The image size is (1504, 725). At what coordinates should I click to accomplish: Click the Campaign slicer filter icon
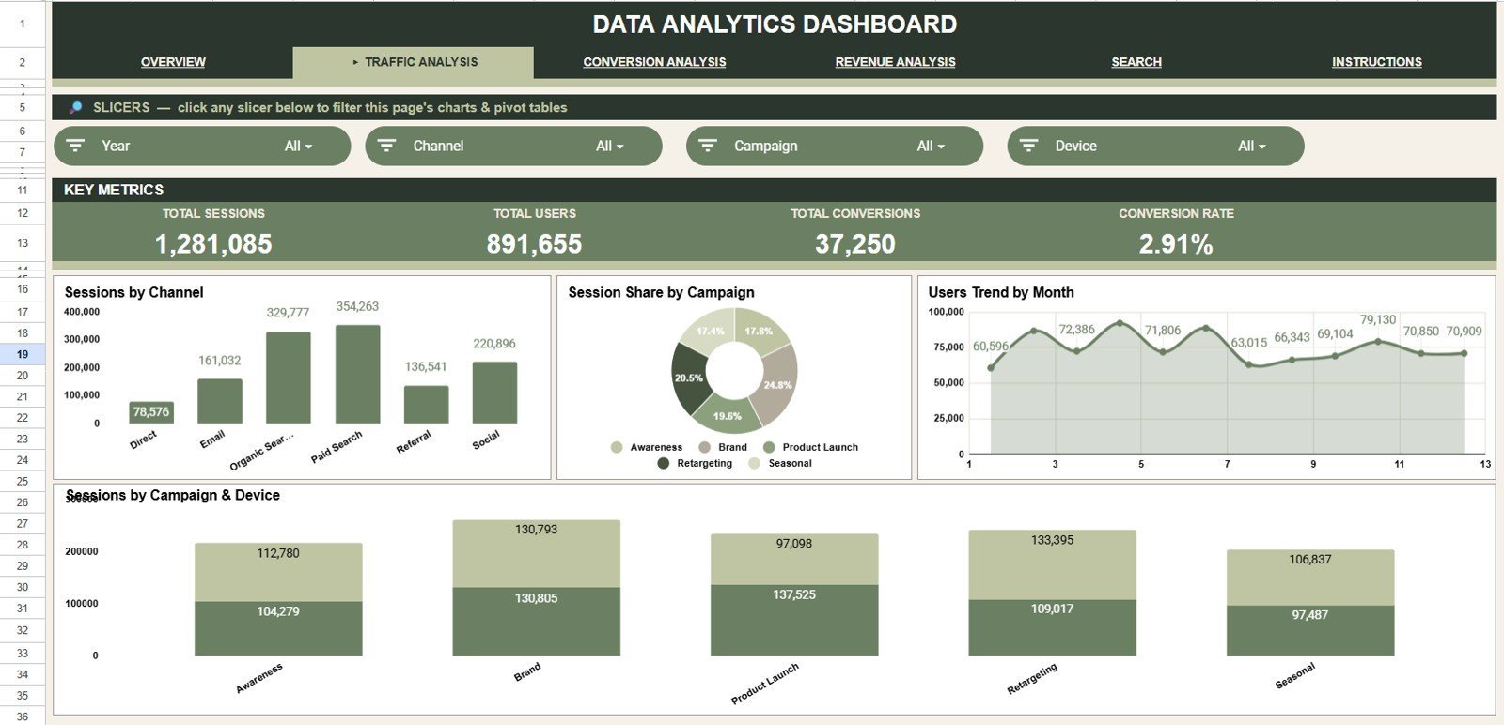pos(708,146)
